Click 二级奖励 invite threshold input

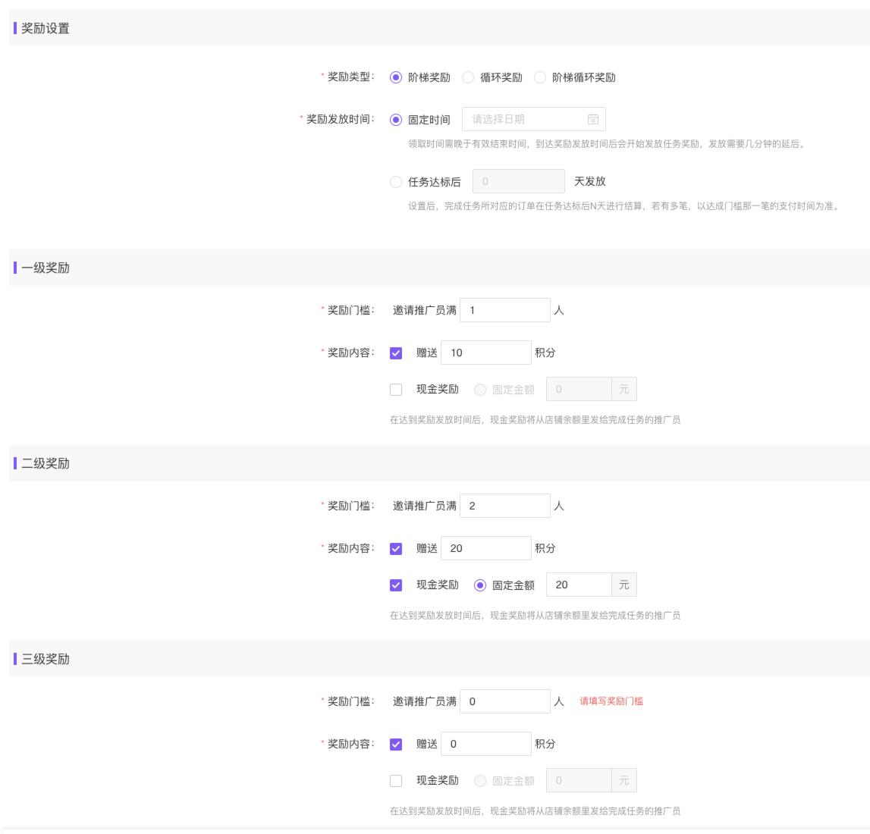click(x=505, y=506)
